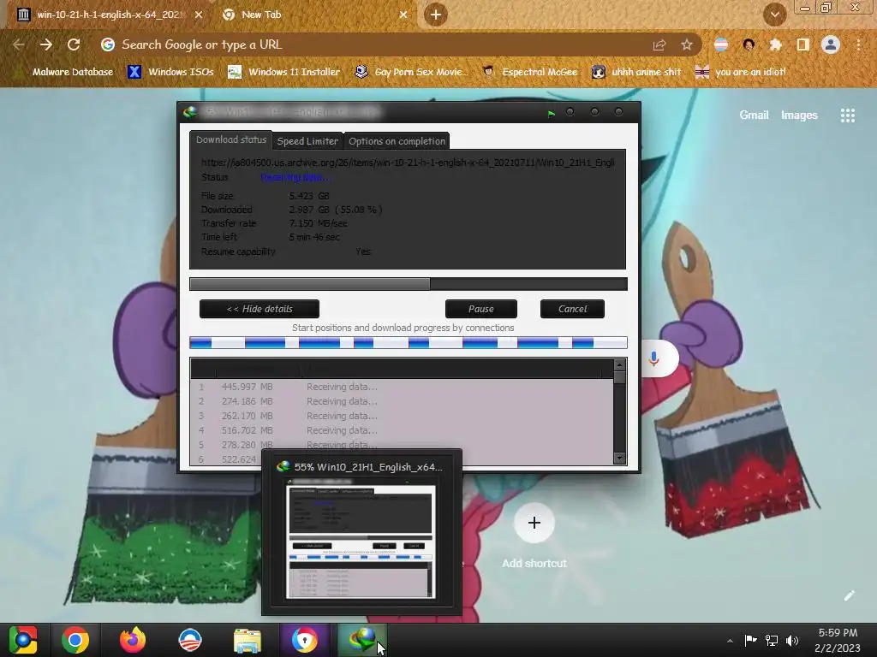Switch to the New Tab tab
Image resolution: width=877 pixels, height=657 pixels.
313,15
